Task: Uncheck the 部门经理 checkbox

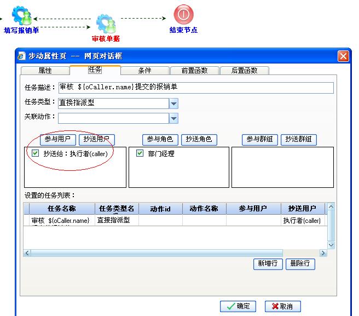Action: [x=140, y=153]
